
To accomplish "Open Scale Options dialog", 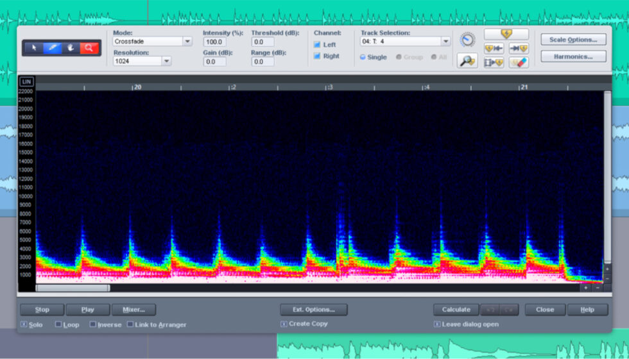I will 573,40.
